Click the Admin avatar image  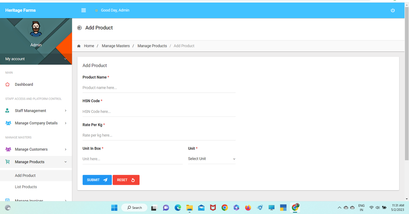[x=36, y=29]
